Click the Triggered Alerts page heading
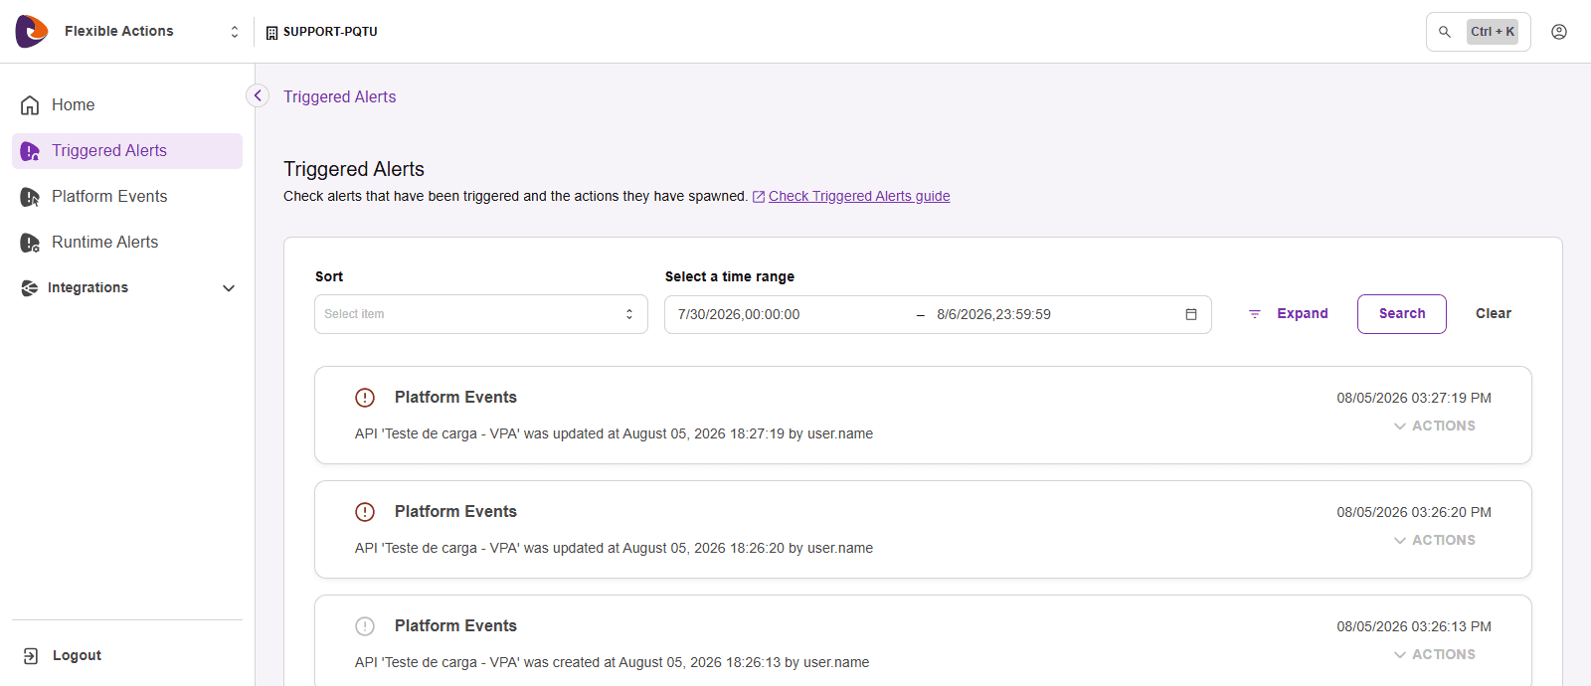 pos(354,170)
